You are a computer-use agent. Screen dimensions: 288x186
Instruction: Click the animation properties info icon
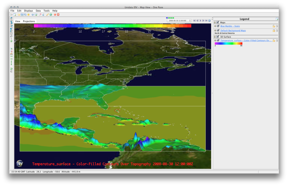[x=210, y=21]
